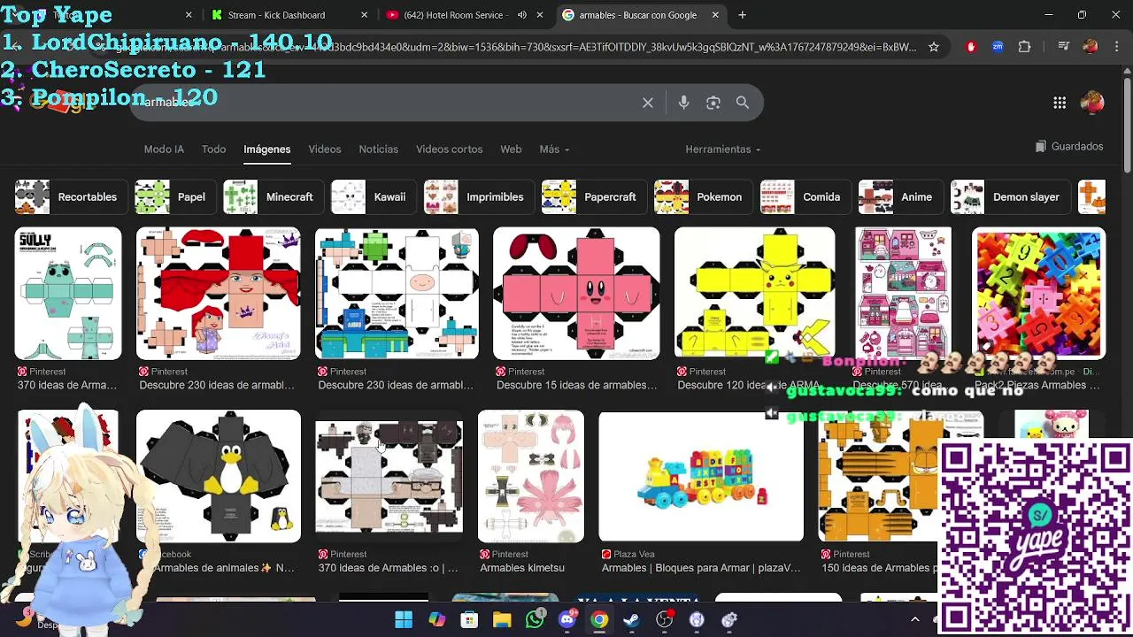Open the Ariel red-hair papercraft thumbnail

(x=218, y=294)
